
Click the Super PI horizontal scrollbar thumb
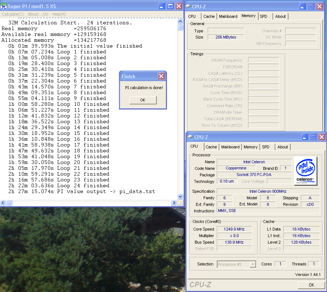pos(9,203)
